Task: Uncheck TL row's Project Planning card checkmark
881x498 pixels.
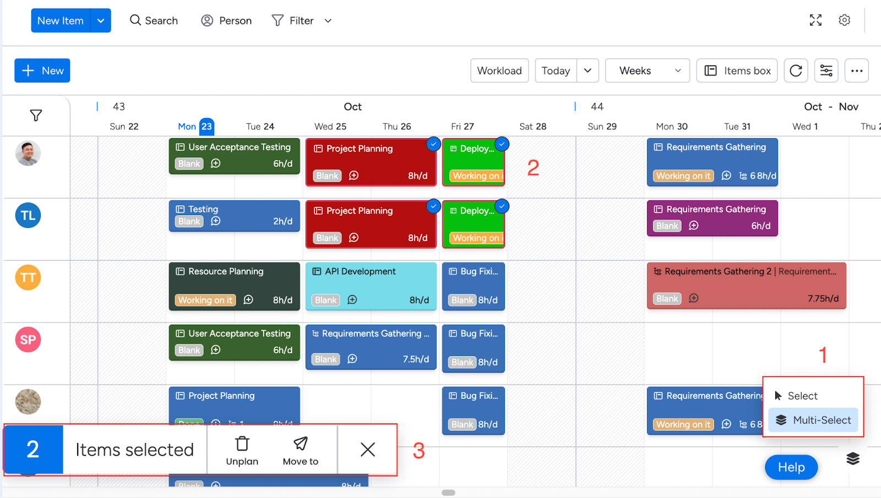Action: 433,206
